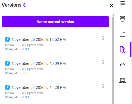Open the data sources database icon
This screenshot has width=132, height=104.
[123, 19]
